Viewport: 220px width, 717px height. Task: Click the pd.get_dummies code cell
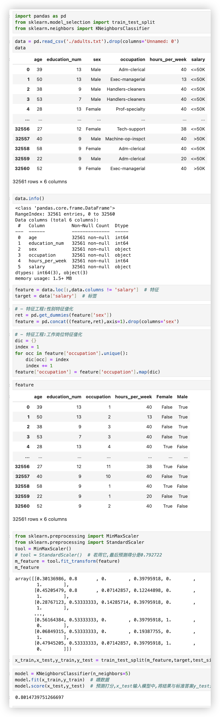coord(111,315)
